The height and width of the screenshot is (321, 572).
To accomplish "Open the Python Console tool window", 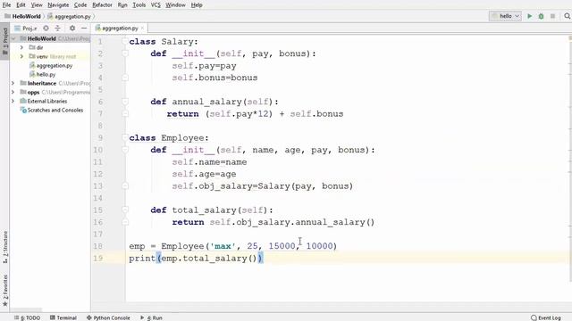I will pos(108,317).
